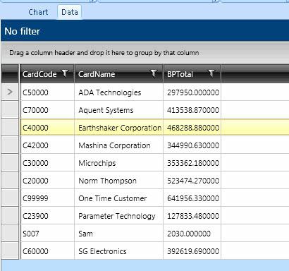This screenshot has width=289, height=271.
Task: Click the 413538.870000 value
Action: [x=193, y=110]
